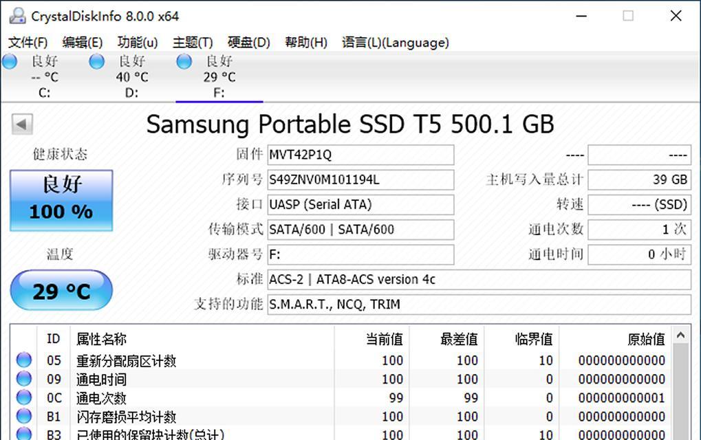701x440 pixels.
Task: Click the disk title Samsung Portable SSD T5 500.1 GB
Action: point(350,124)
